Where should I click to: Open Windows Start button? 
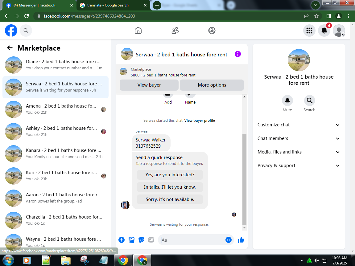(8, 260)
